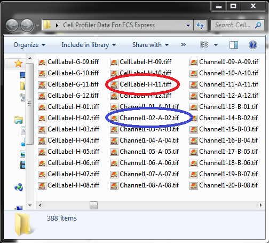Open the address bar history dropdown
269x243 pixels.
pyautogui.click(x=188, y=26)
